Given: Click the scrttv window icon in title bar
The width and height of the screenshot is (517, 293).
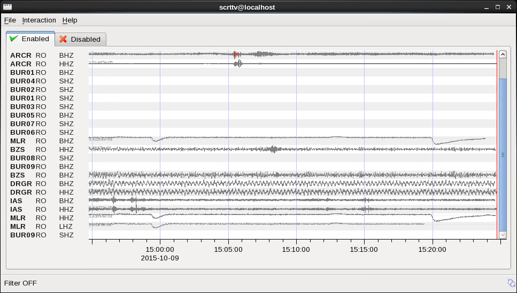Looking at the screenshot, I should 7,7.
